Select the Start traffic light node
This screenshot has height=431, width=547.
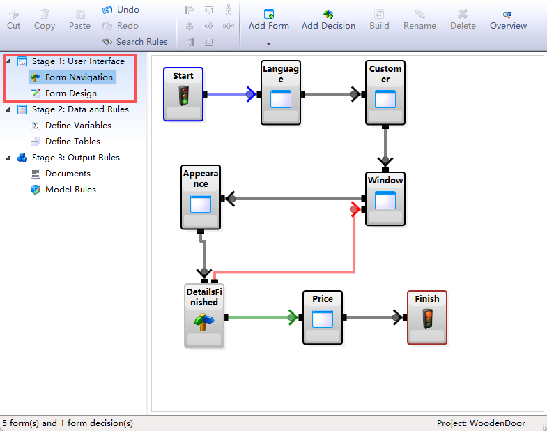(183, 94)
